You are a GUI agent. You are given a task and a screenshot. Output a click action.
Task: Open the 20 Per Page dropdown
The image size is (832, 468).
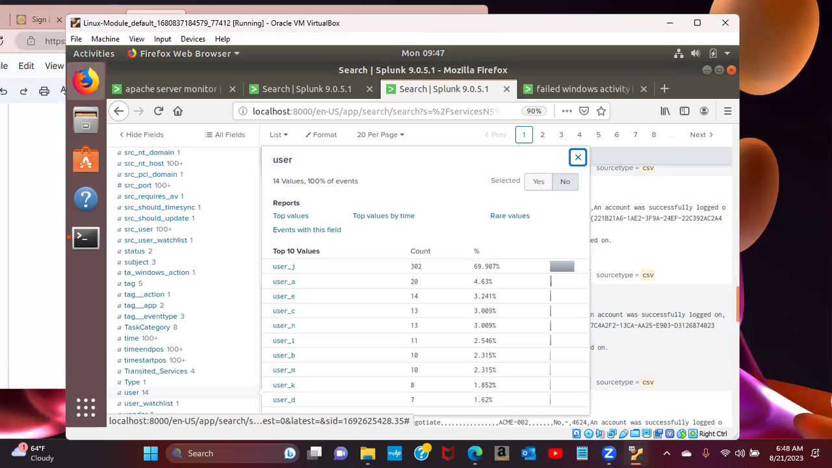coord(380,135)
